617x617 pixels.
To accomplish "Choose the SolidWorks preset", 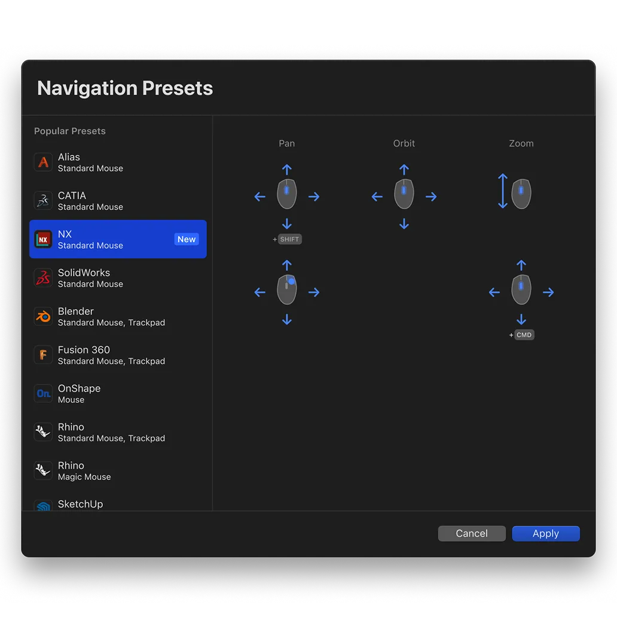I will [118, 278].
